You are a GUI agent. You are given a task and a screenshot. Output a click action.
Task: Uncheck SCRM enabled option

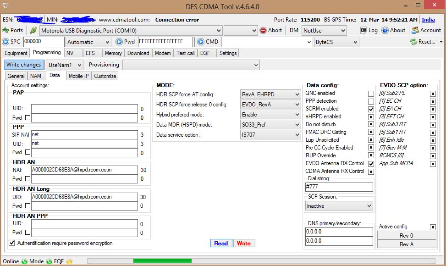tap(371, 109)
